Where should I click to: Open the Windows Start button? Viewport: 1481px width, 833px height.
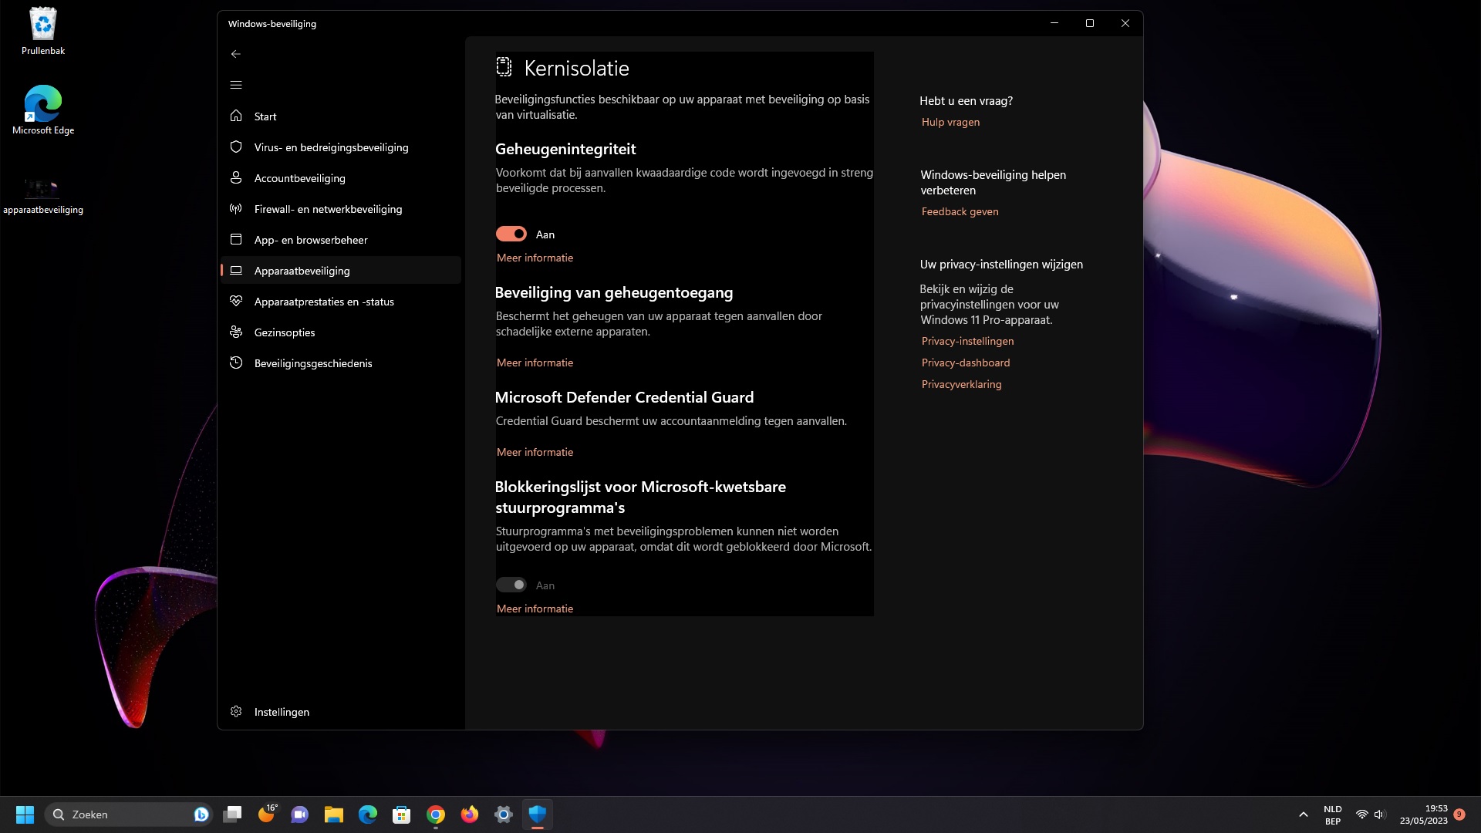click(x=25, y=814)
